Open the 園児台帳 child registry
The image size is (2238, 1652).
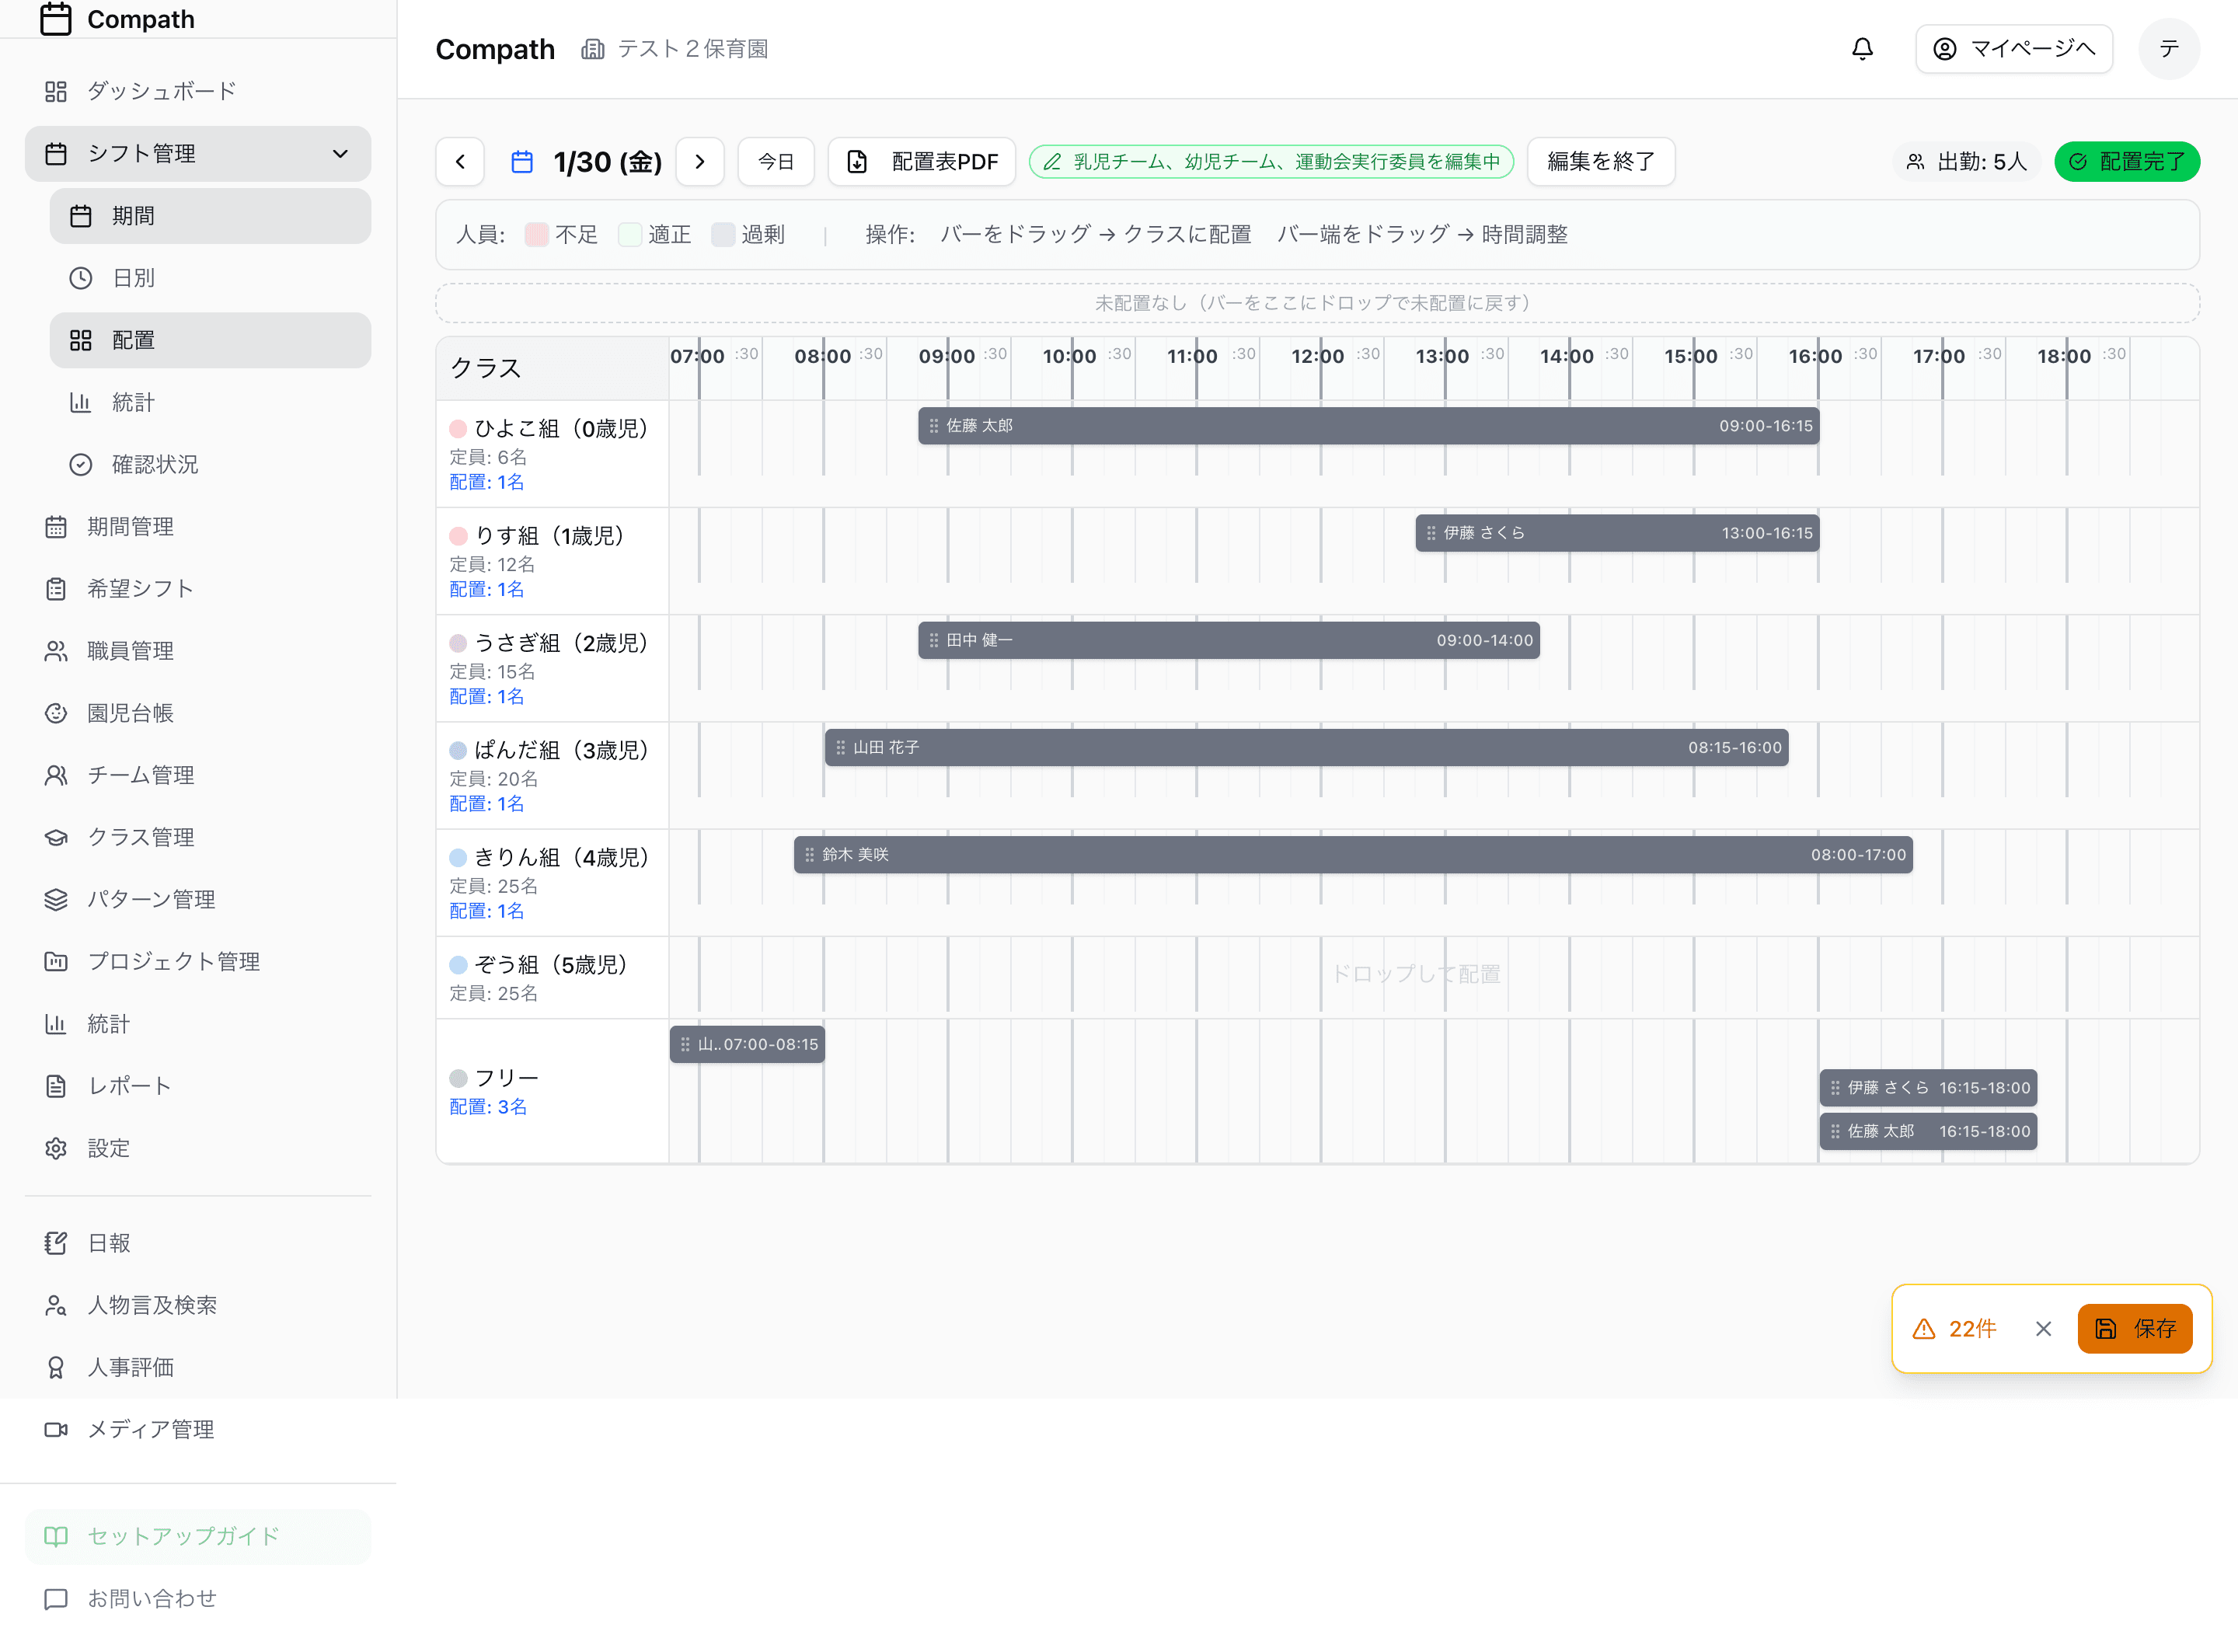click(131, 712)
